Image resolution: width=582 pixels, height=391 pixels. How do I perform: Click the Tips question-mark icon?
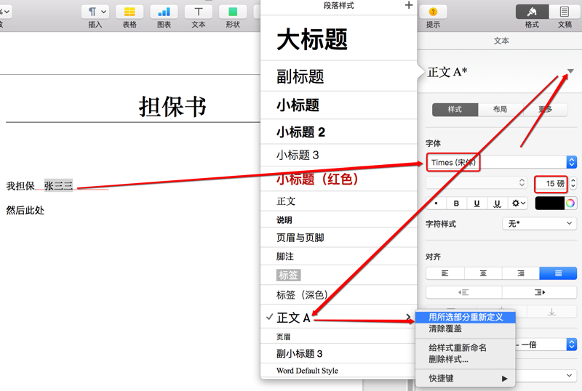click(433, 12)
